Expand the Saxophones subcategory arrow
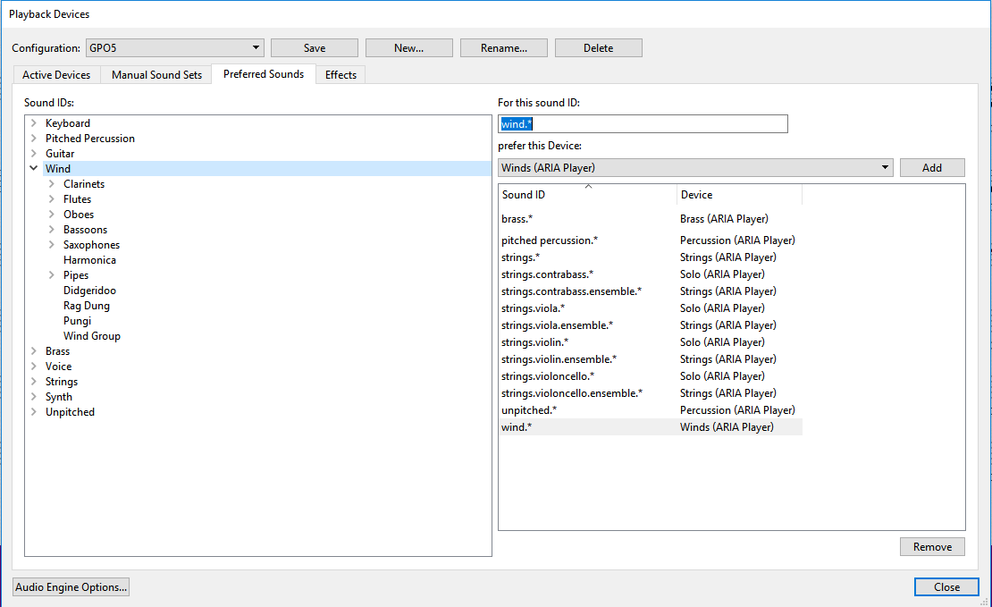This screenshot has width=992, height=607. click(x=51, y=245)
